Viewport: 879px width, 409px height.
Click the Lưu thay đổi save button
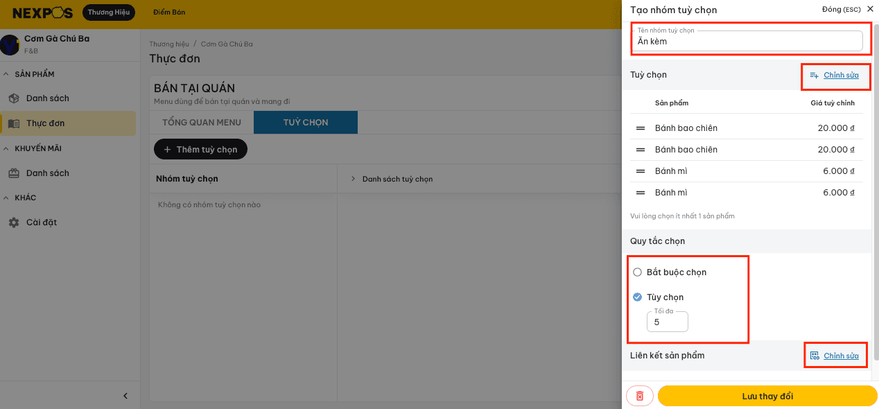767,396
